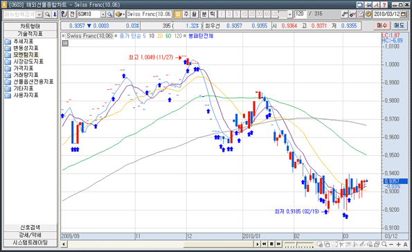Screen dimensions: 412x252
Task: Click the red 매수 buy button
Action: tap(382, 26)
